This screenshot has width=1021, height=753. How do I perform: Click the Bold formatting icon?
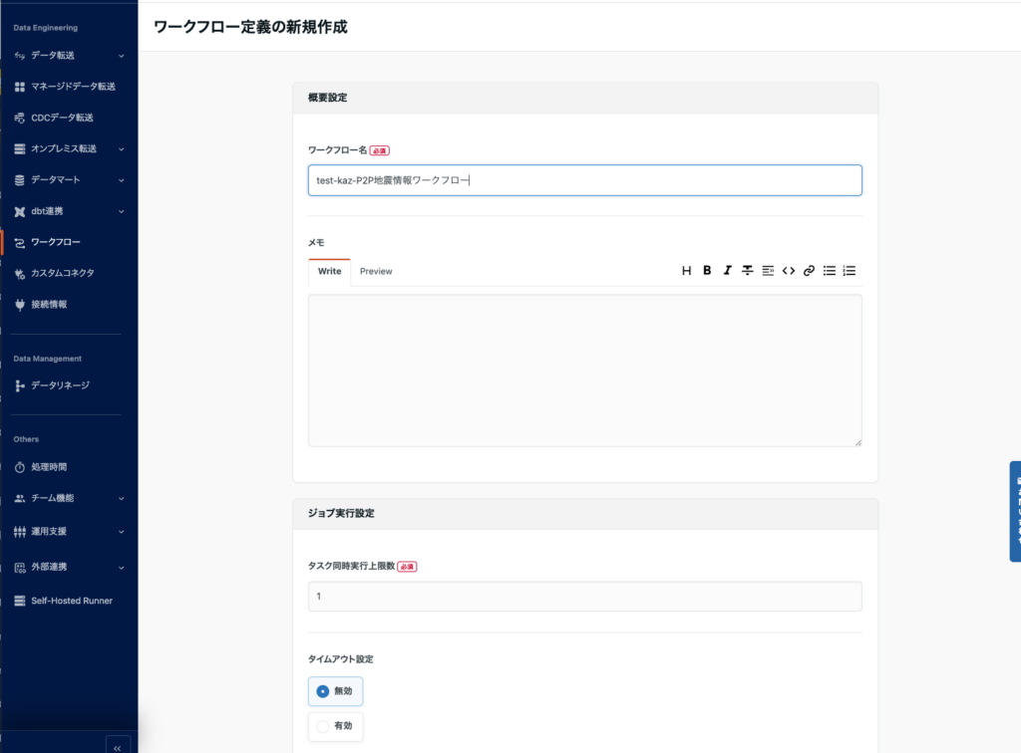tap(707, 270)
